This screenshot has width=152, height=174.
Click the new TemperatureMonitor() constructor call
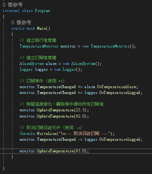click(109, 46)
